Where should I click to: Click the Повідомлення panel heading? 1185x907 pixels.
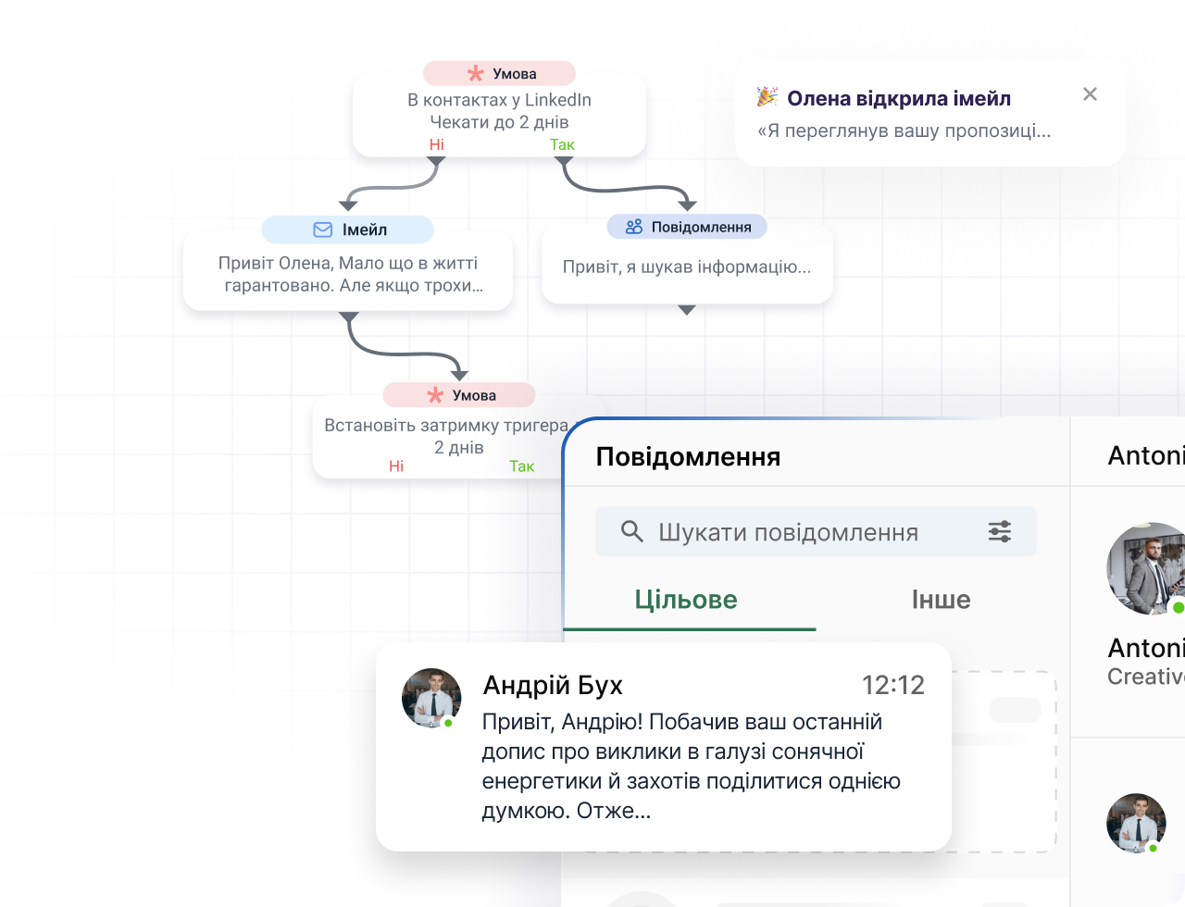[x=688, y=456]
